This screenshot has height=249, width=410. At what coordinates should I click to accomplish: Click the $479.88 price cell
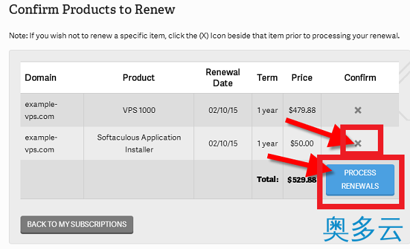click(x=302, y=110)
